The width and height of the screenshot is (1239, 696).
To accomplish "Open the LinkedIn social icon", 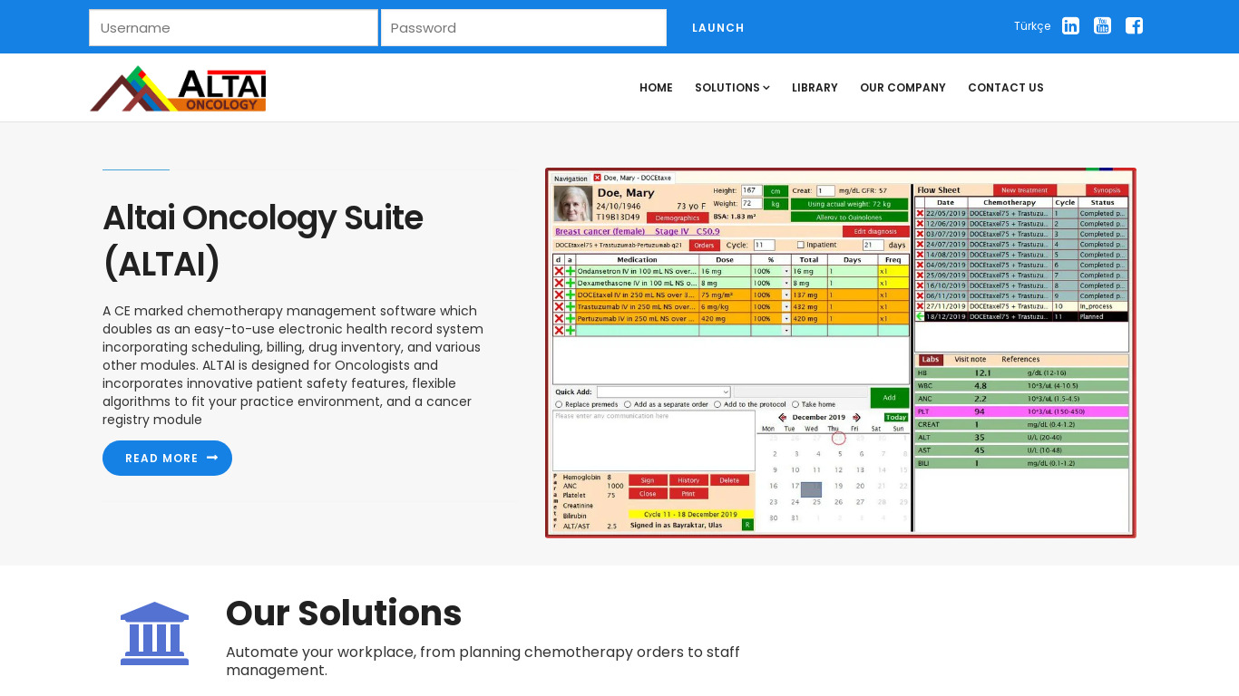I will coord(1070,26).
